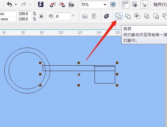The height and width of the screenshot is (127, 167).
Task: Toggle the show grid button
Action: click(135, 5)
